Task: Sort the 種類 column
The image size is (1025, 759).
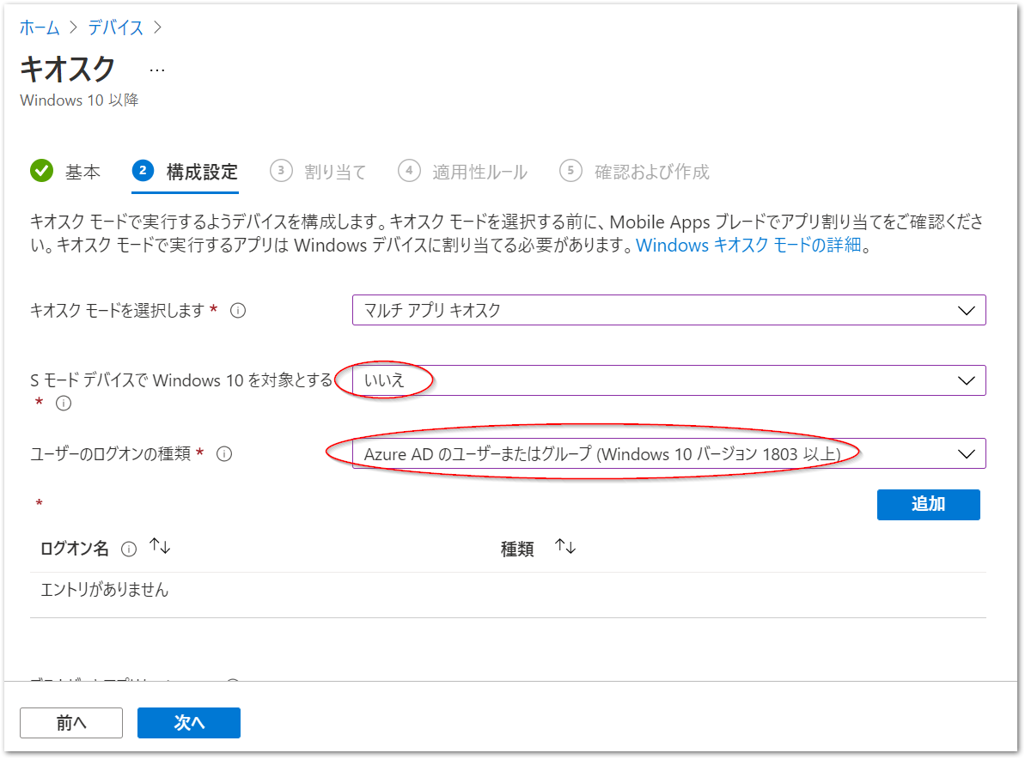Action: coord(564,544)
